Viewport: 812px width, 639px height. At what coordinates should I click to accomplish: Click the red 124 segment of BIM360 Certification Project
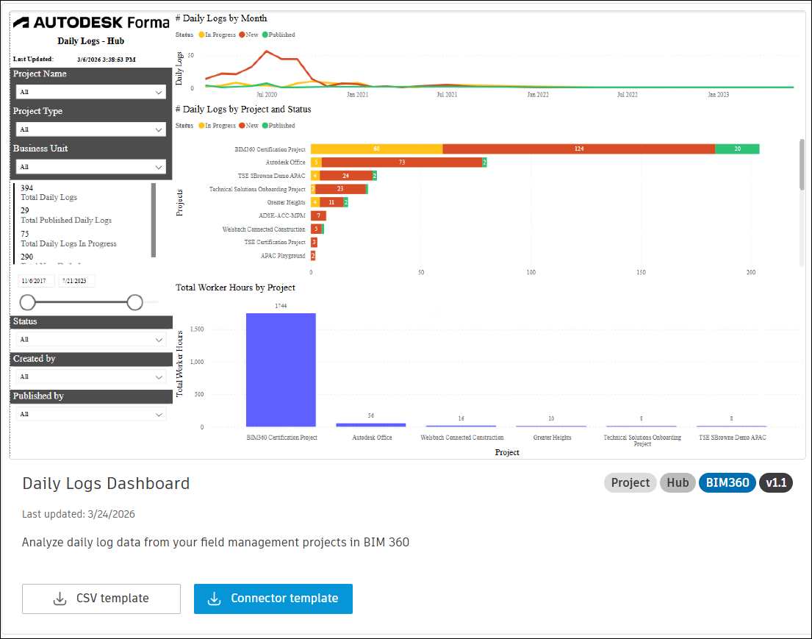coord(579,149)
